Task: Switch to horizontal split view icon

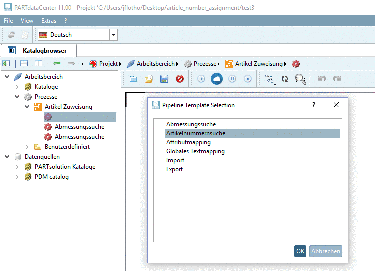Action: pos(24,63)
